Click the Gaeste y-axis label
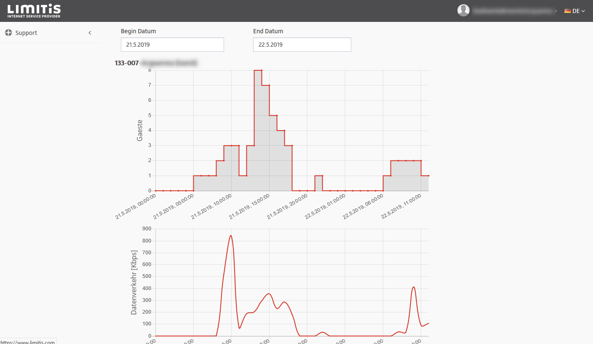 [140, 130]
